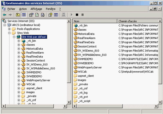Toggle the console tree pane icon
This screenshot has height=114, width=163.
point(24,15)
